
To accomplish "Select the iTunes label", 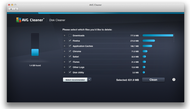I will (76, 62).
